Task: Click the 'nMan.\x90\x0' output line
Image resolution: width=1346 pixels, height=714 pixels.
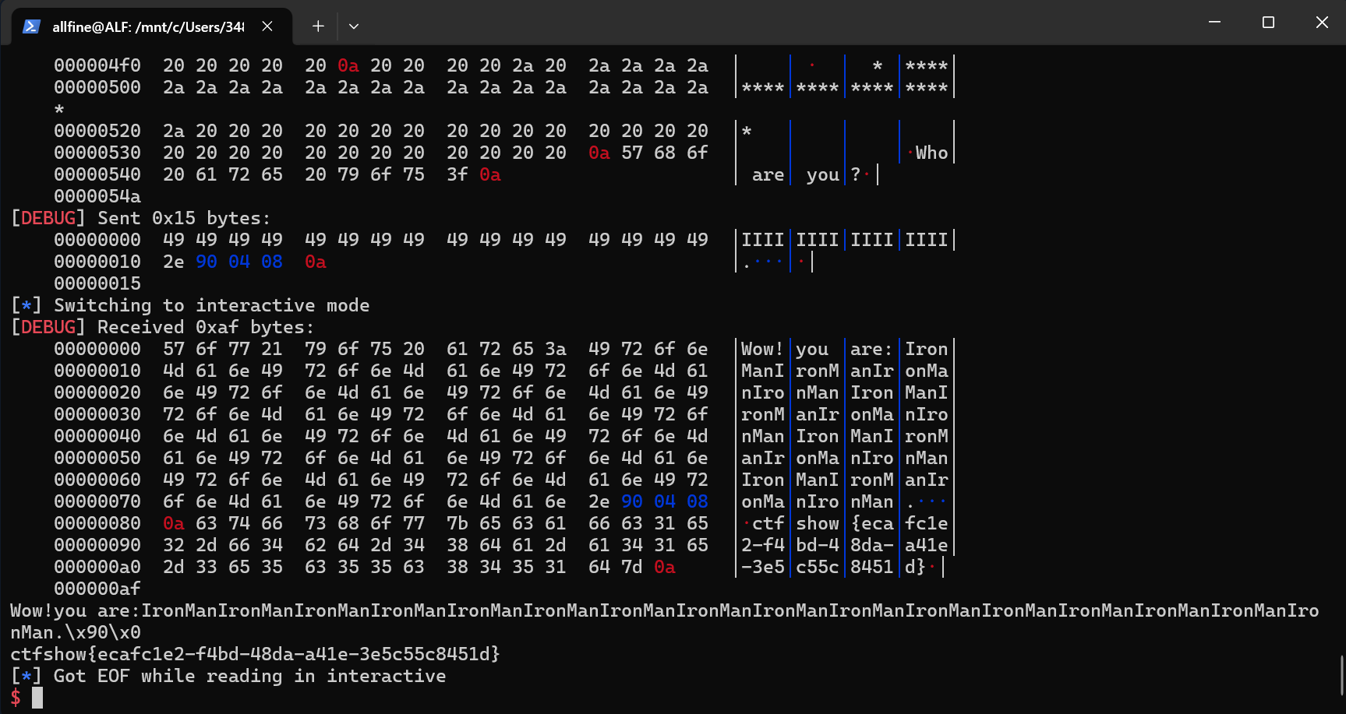Action: (76, 632)
